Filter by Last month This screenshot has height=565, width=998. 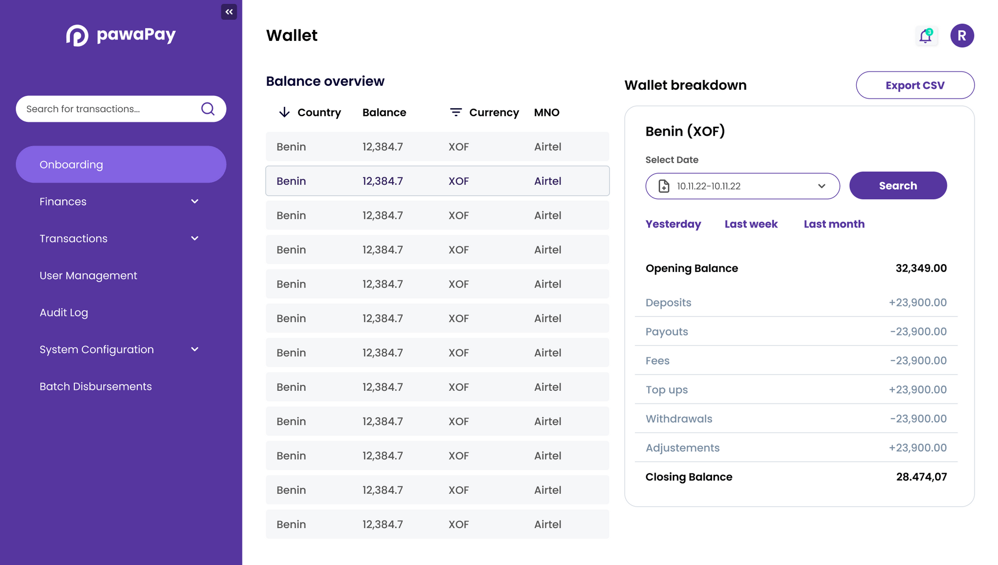[834, 224]
